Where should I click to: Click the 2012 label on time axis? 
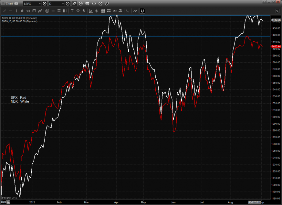coord(32,202)
